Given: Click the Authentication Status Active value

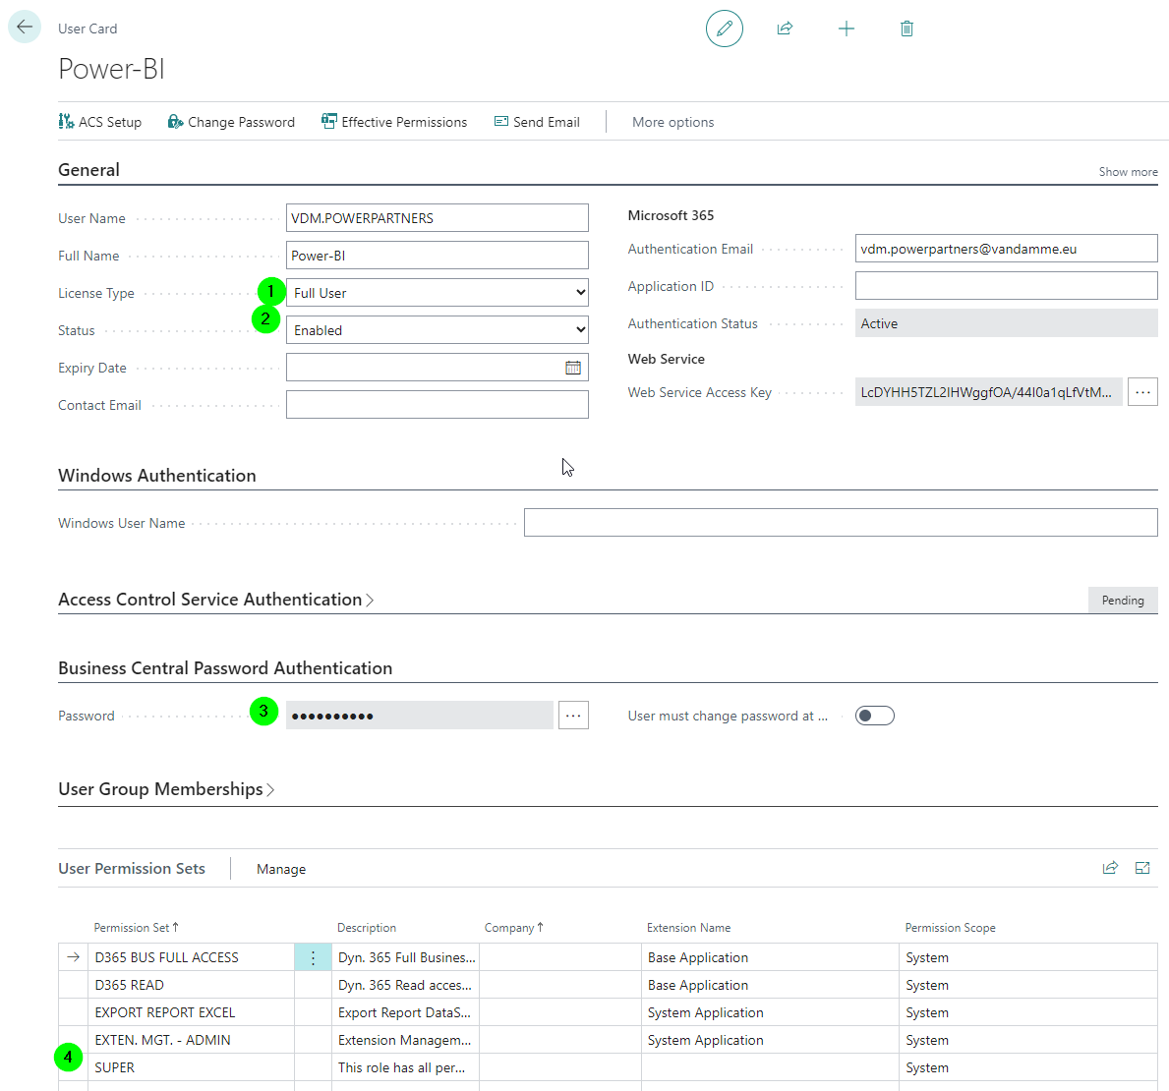Looking at the screenshot, I should [x=1006, y=322].
